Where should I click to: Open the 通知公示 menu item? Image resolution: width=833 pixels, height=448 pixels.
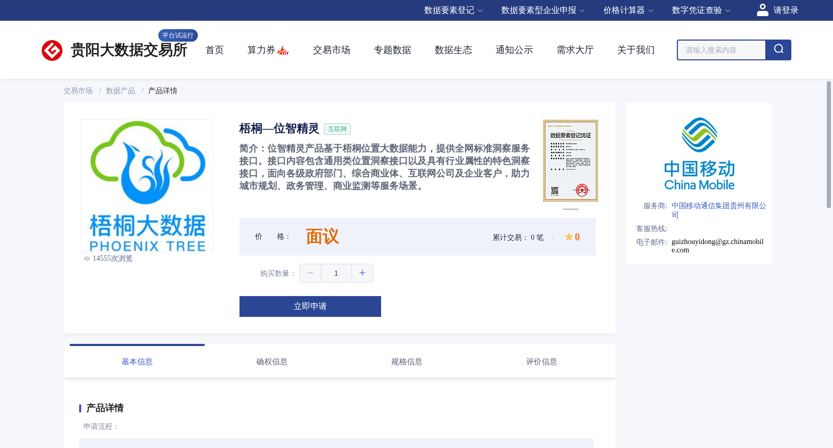tap(514, 50)
